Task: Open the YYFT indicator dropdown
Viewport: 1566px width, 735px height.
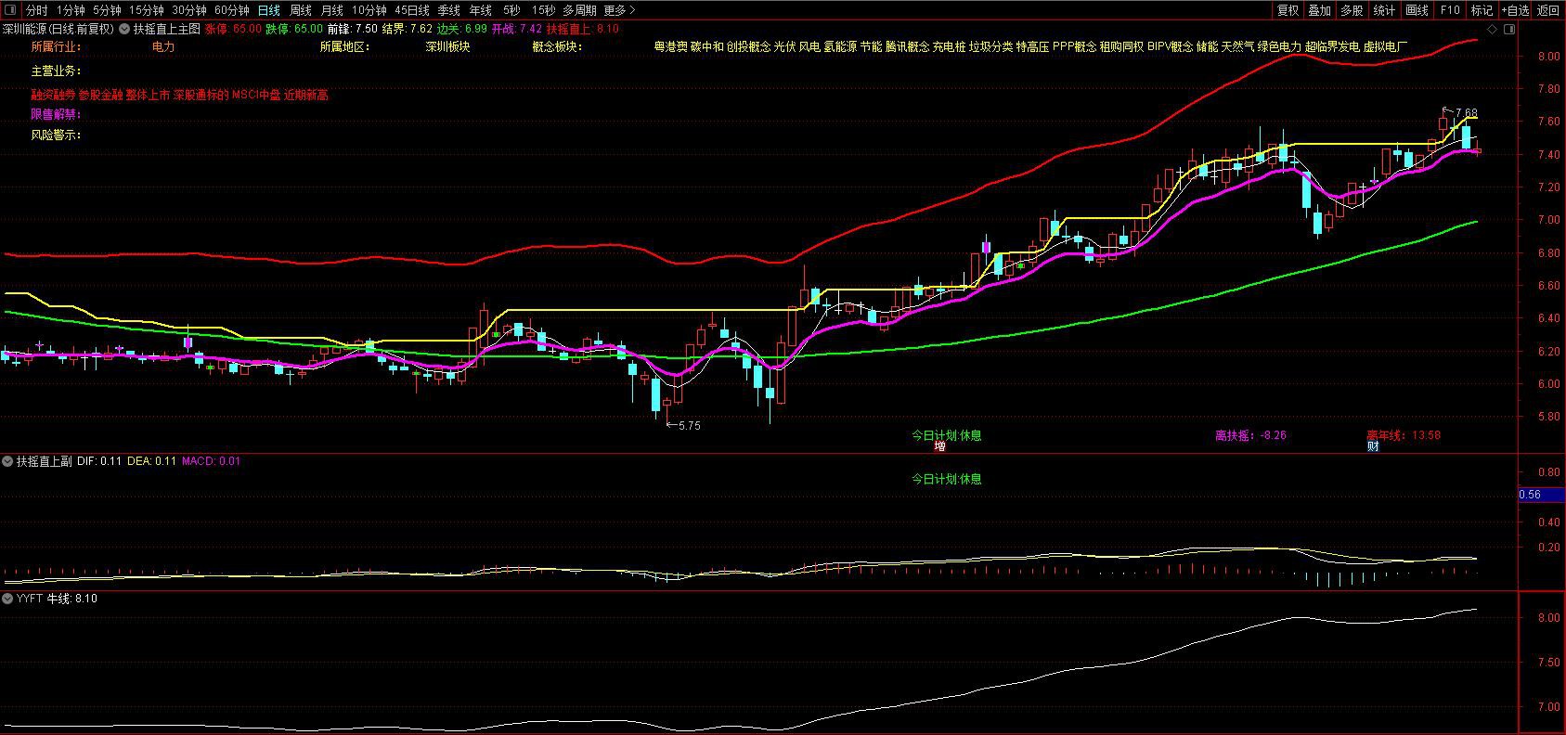Action: click(x=8, y=599)
